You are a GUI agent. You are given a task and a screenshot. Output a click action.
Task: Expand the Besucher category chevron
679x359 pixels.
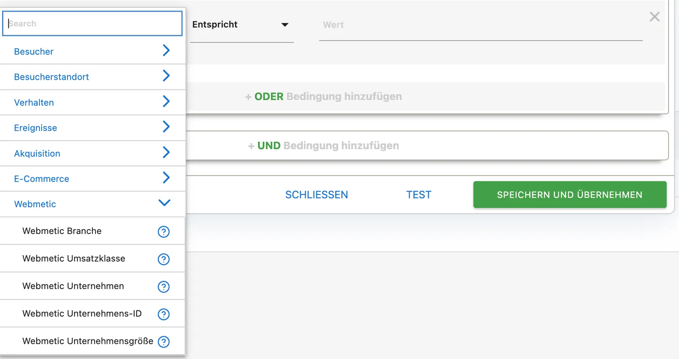pos(166,50)
